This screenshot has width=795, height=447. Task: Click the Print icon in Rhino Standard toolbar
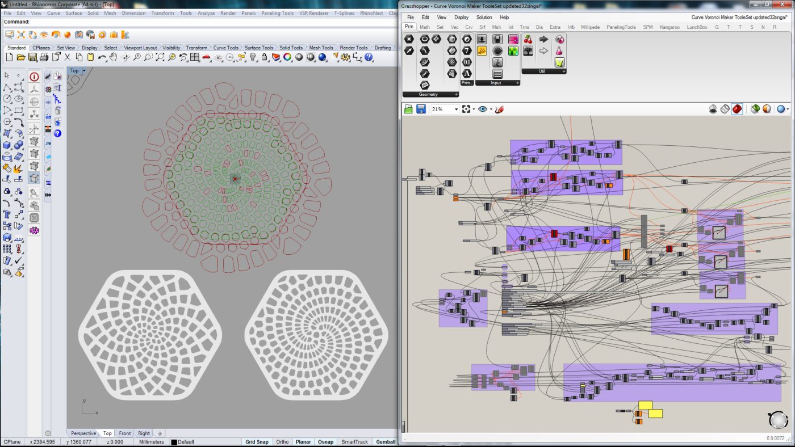point(44,57)
